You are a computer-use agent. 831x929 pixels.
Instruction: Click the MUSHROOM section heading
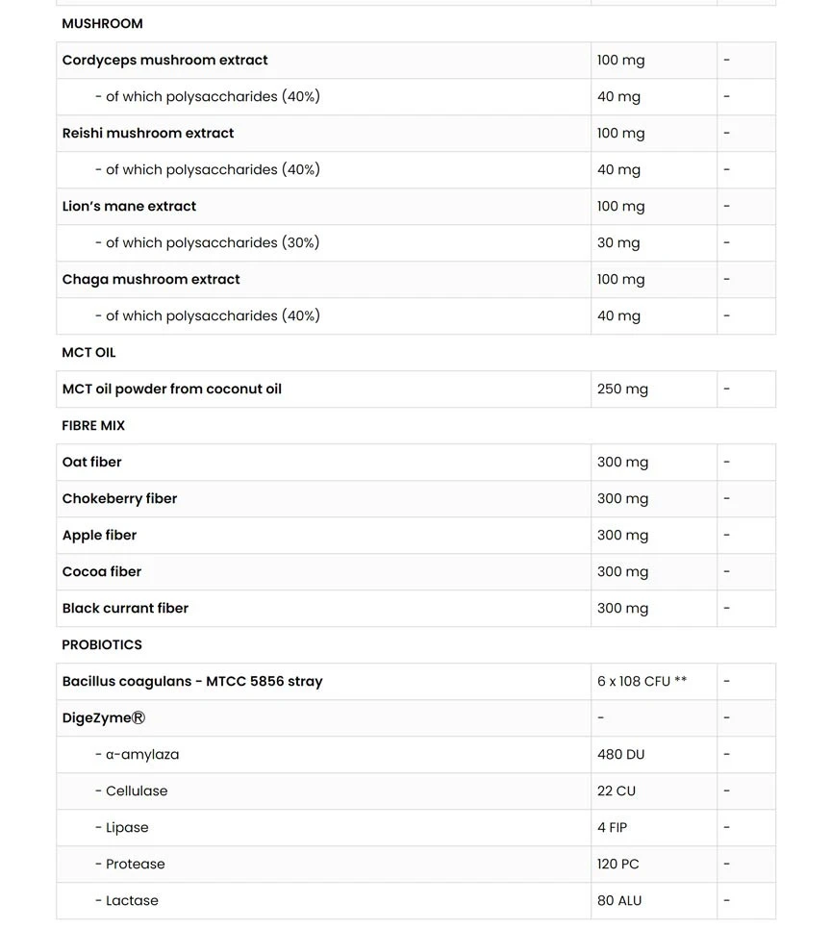pos(102,23)
